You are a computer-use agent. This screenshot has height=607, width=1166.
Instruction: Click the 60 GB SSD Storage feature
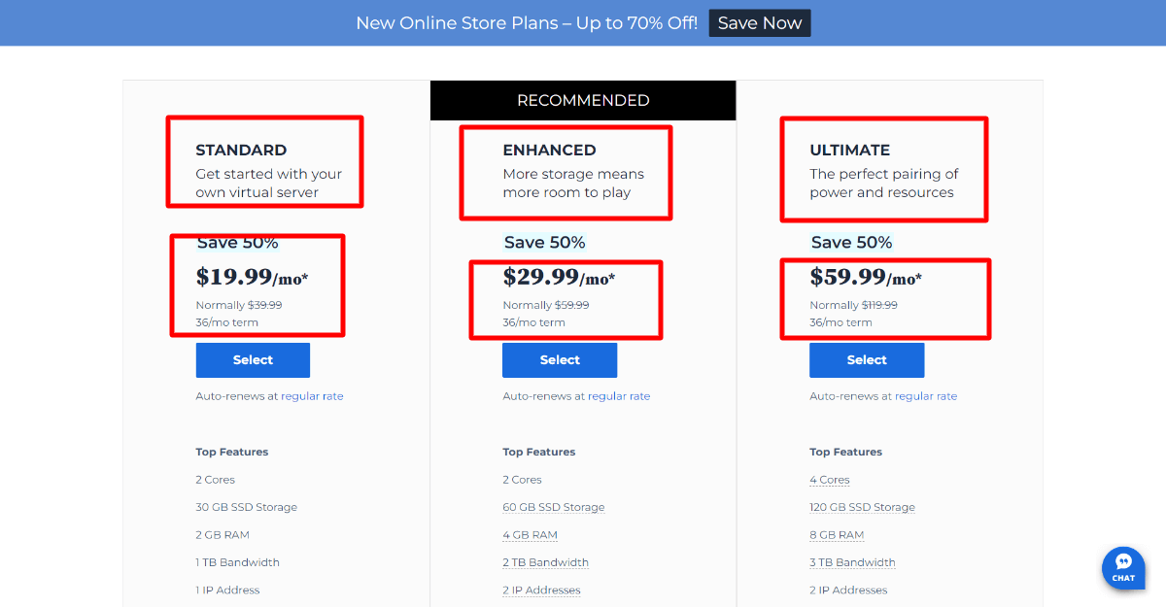[x=554, y=507]
